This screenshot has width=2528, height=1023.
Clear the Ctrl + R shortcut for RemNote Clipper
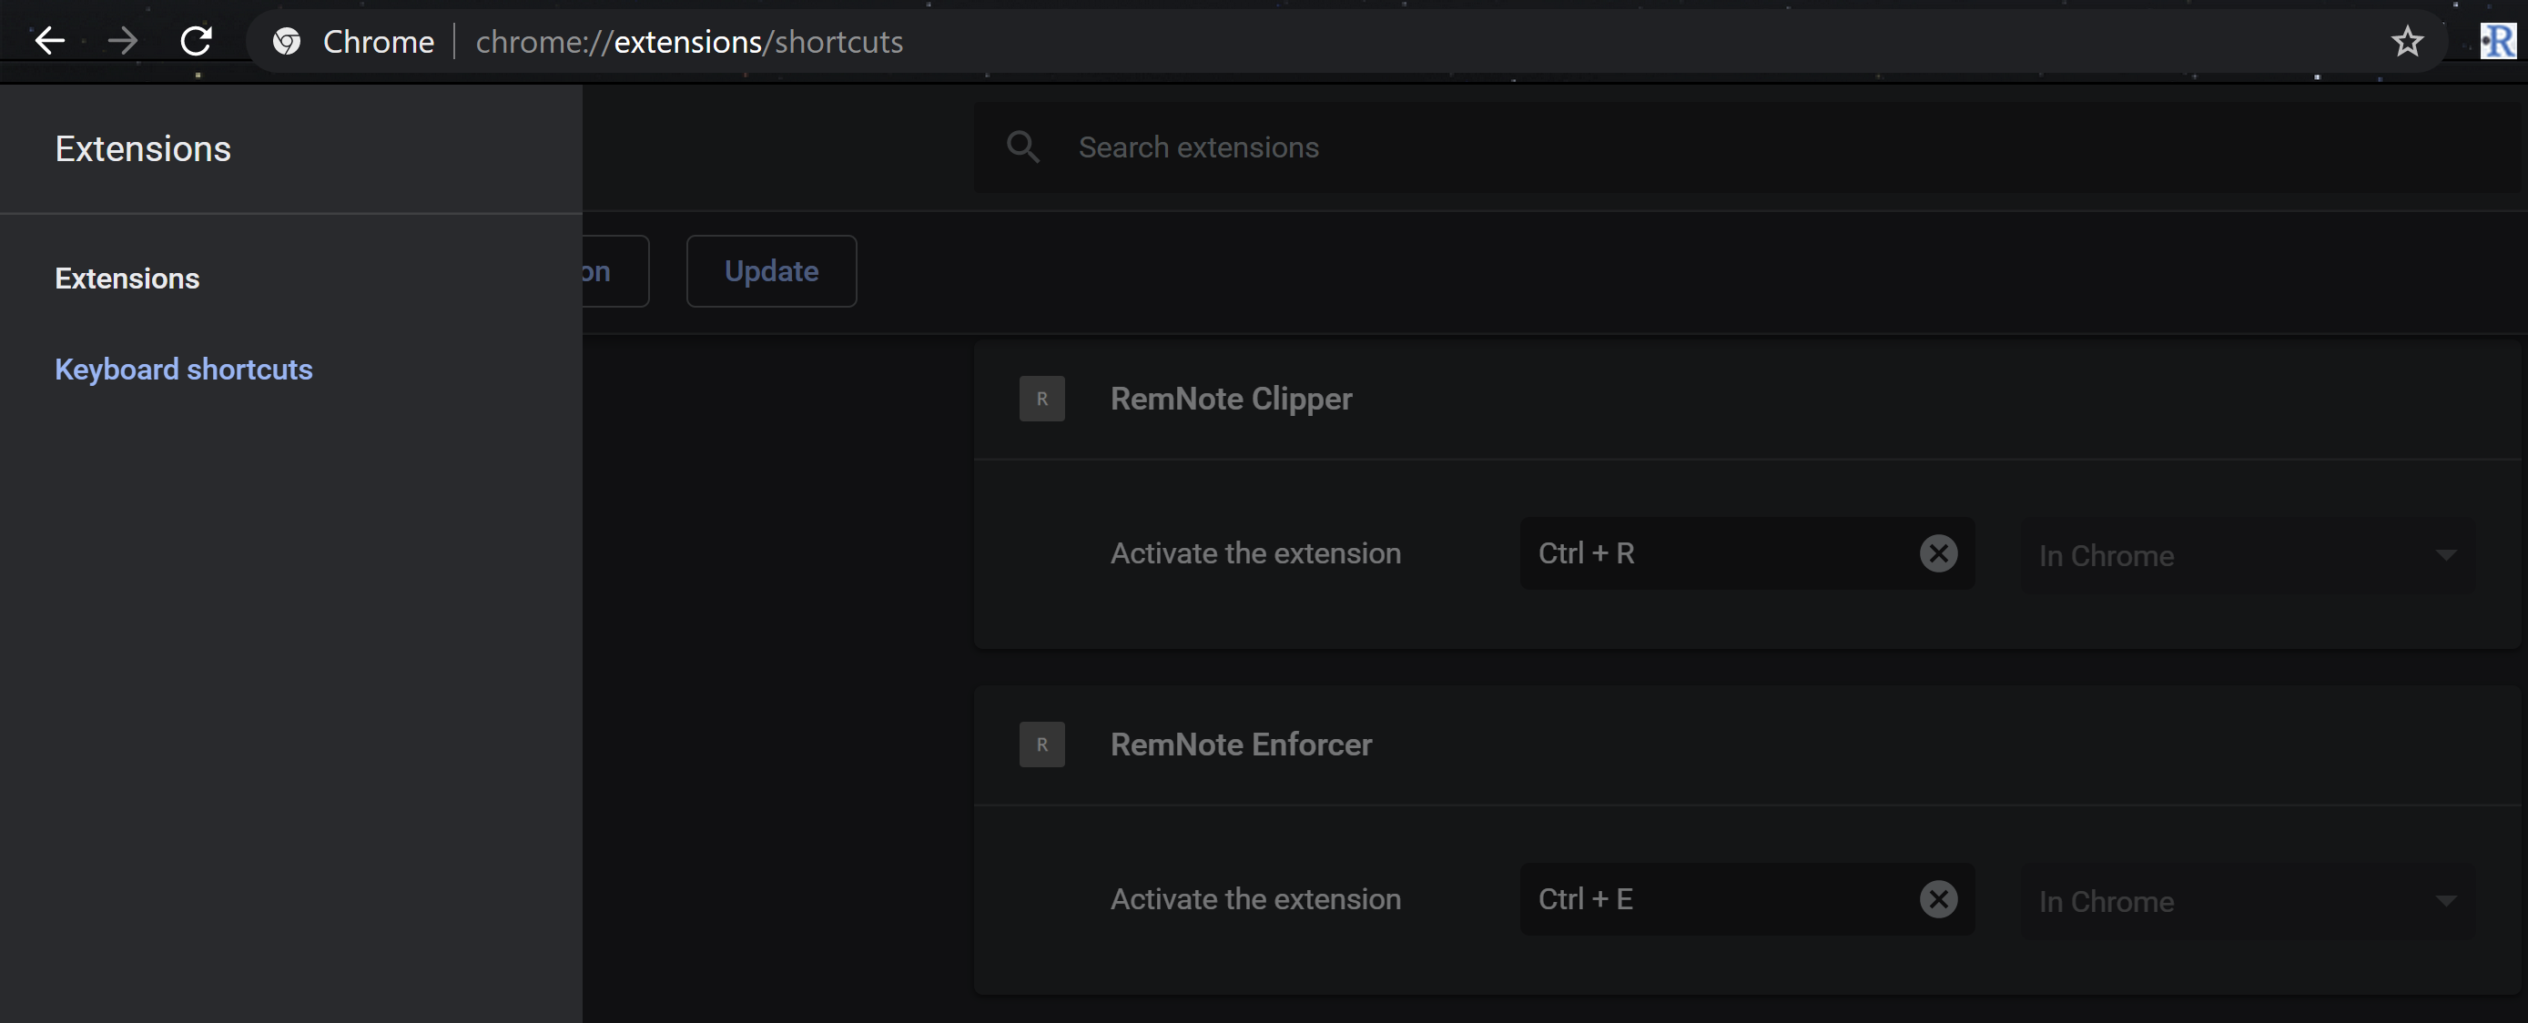click(x=1937, y=552)
